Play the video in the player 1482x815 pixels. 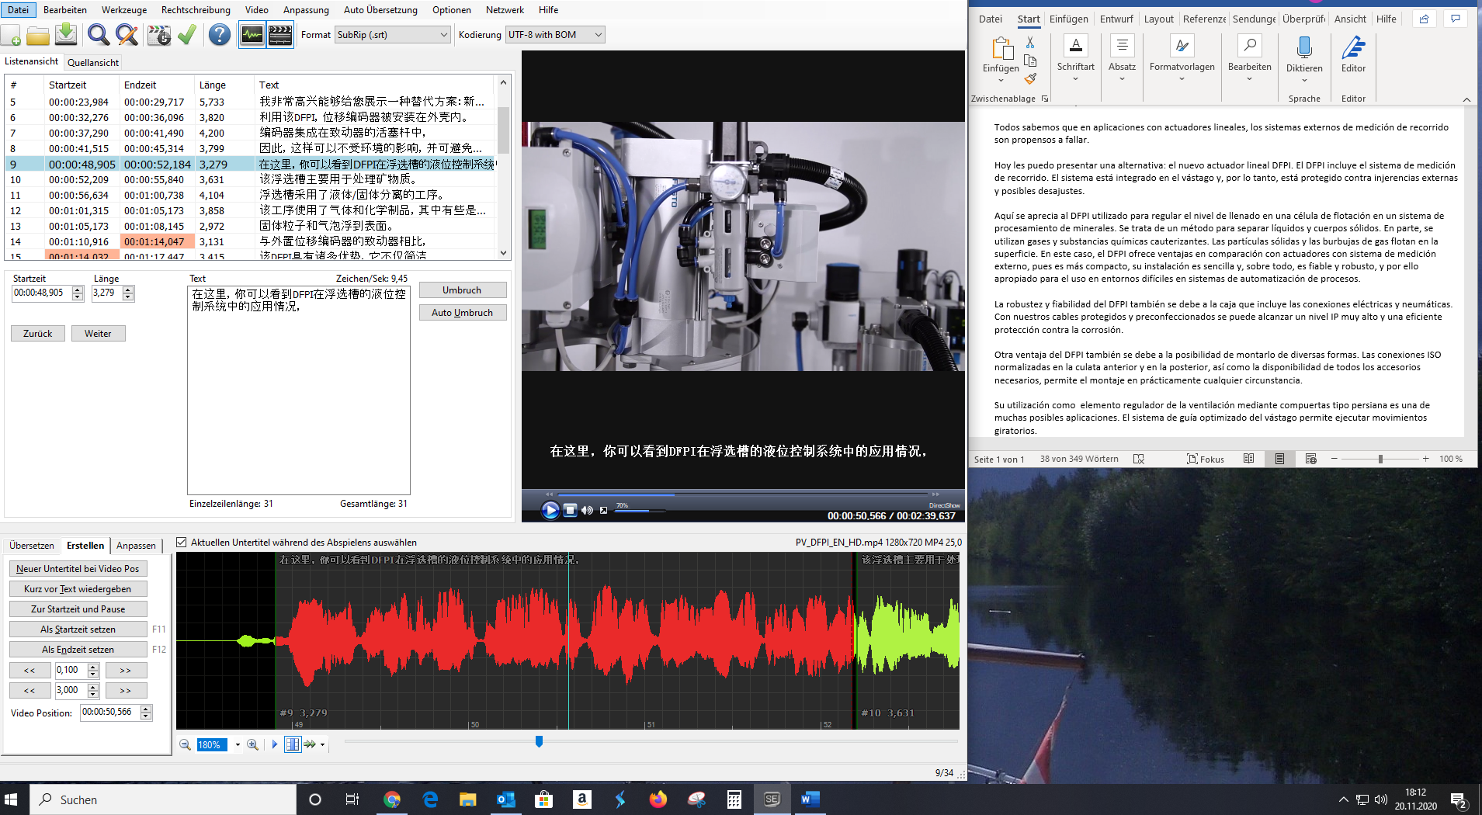(x=550, y=510)
